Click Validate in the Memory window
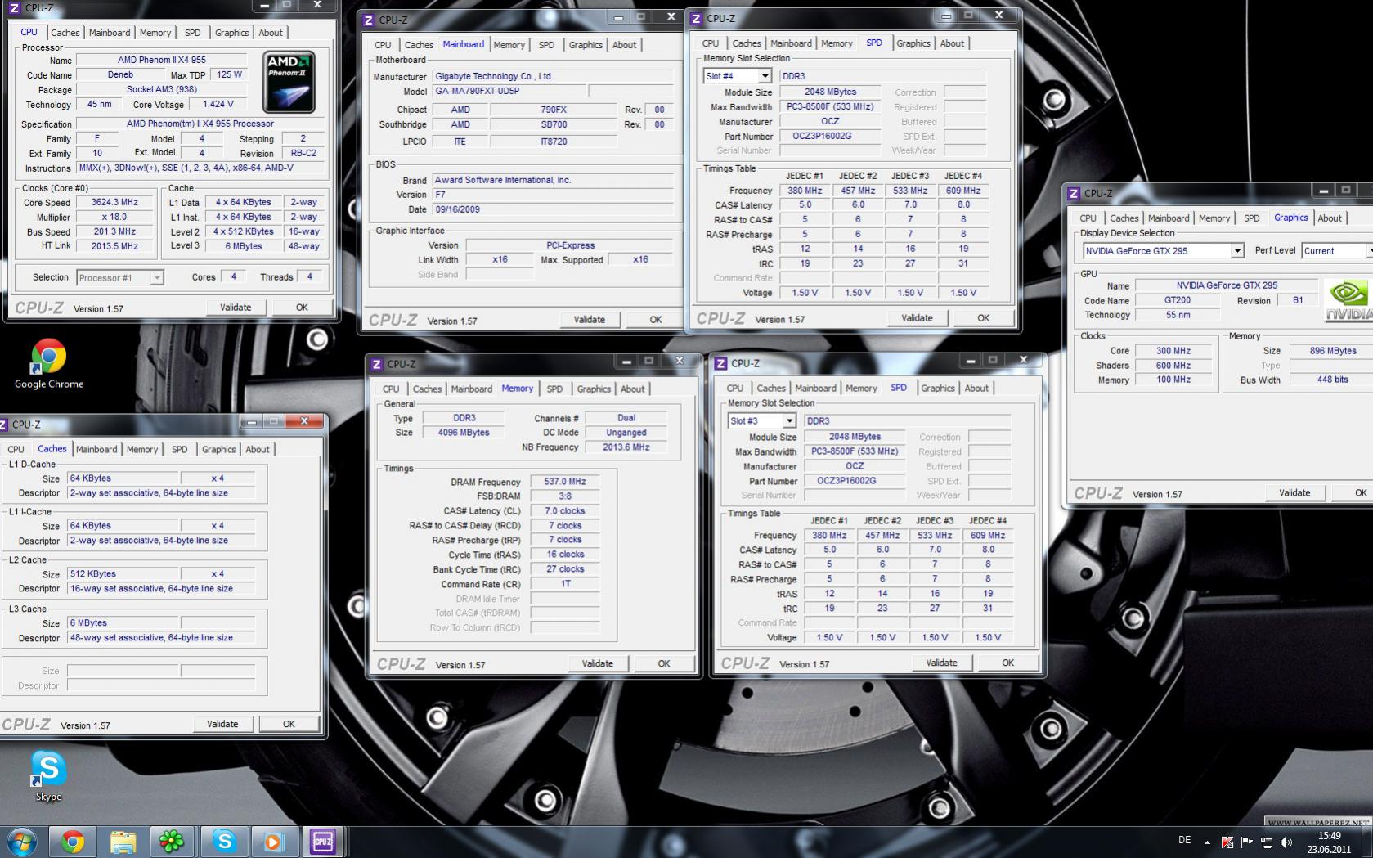1373x858 pixels. click(x=597, y=663)
